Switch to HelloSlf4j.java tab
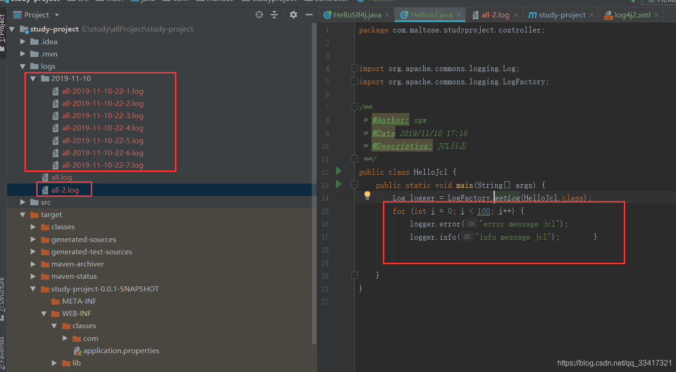 pos(357,15)
